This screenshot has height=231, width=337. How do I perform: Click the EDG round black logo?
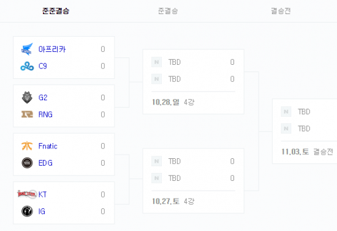[27, 163]
